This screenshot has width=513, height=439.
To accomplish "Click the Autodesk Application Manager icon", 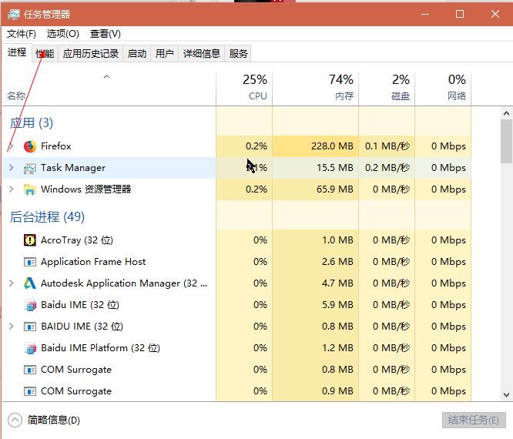I will tap(30, 283).
